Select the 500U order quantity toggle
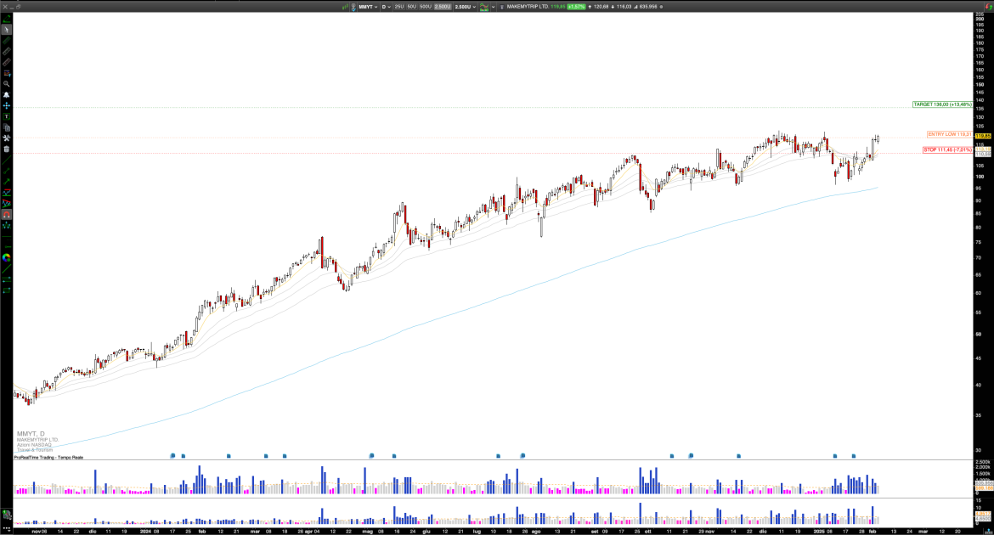This screenshot has height=535, width=994. point(424,6)
